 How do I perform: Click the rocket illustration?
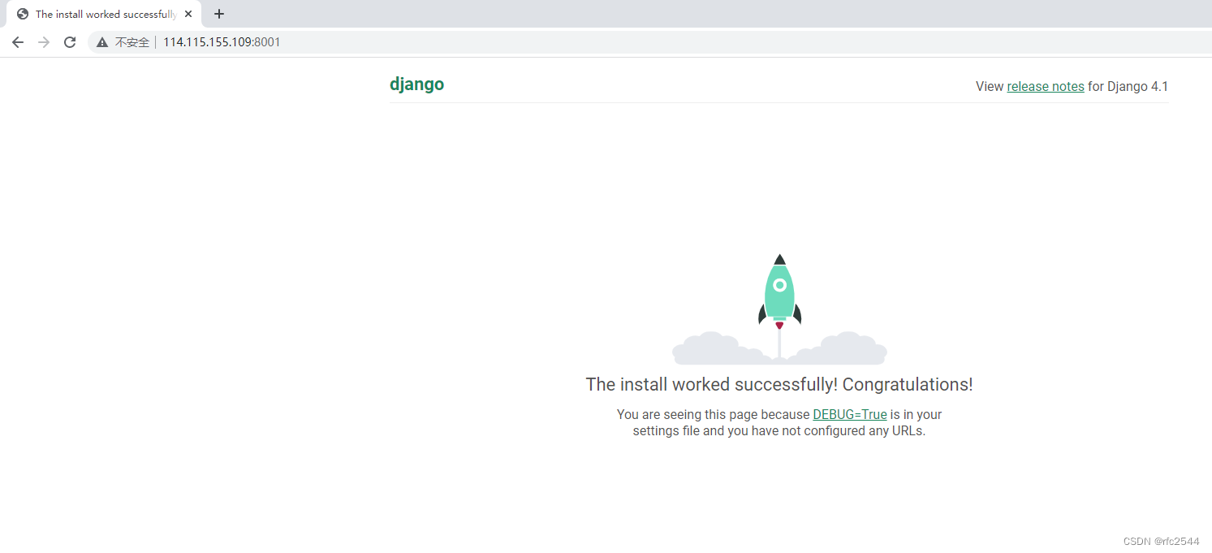coord(779,309)
